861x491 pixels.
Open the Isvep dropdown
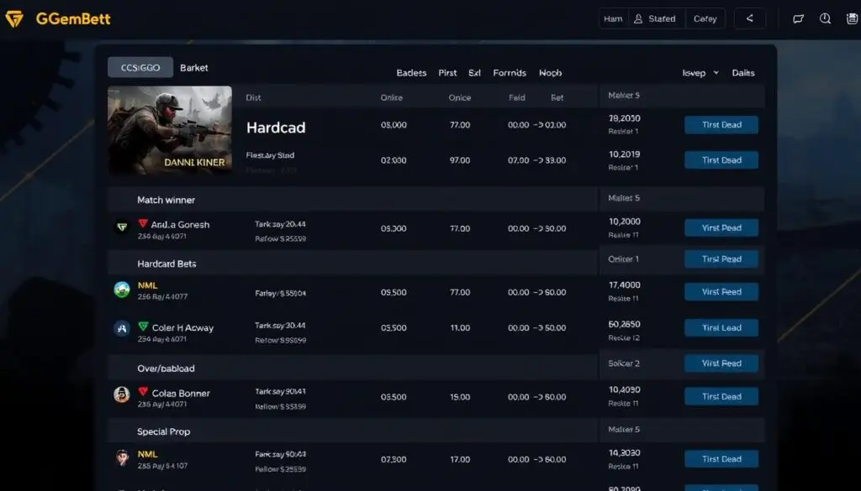(700, 73)
